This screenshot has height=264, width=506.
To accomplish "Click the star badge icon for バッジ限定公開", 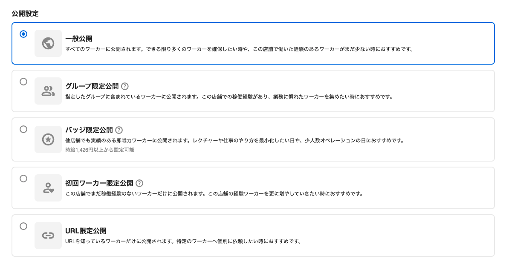I will point(48,139).
